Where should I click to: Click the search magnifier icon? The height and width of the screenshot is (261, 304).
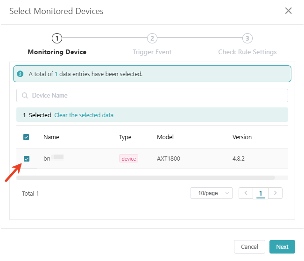click(x=25, y=96)
